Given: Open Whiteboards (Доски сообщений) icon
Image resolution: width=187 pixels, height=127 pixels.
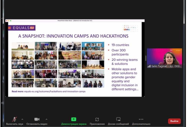Looking at the screenshot, I should click(118, 119).
